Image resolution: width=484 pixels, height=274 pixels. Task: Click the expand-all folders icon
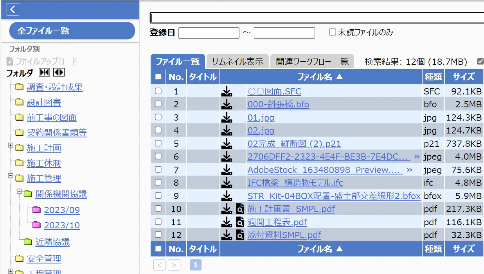pos(59,73)
